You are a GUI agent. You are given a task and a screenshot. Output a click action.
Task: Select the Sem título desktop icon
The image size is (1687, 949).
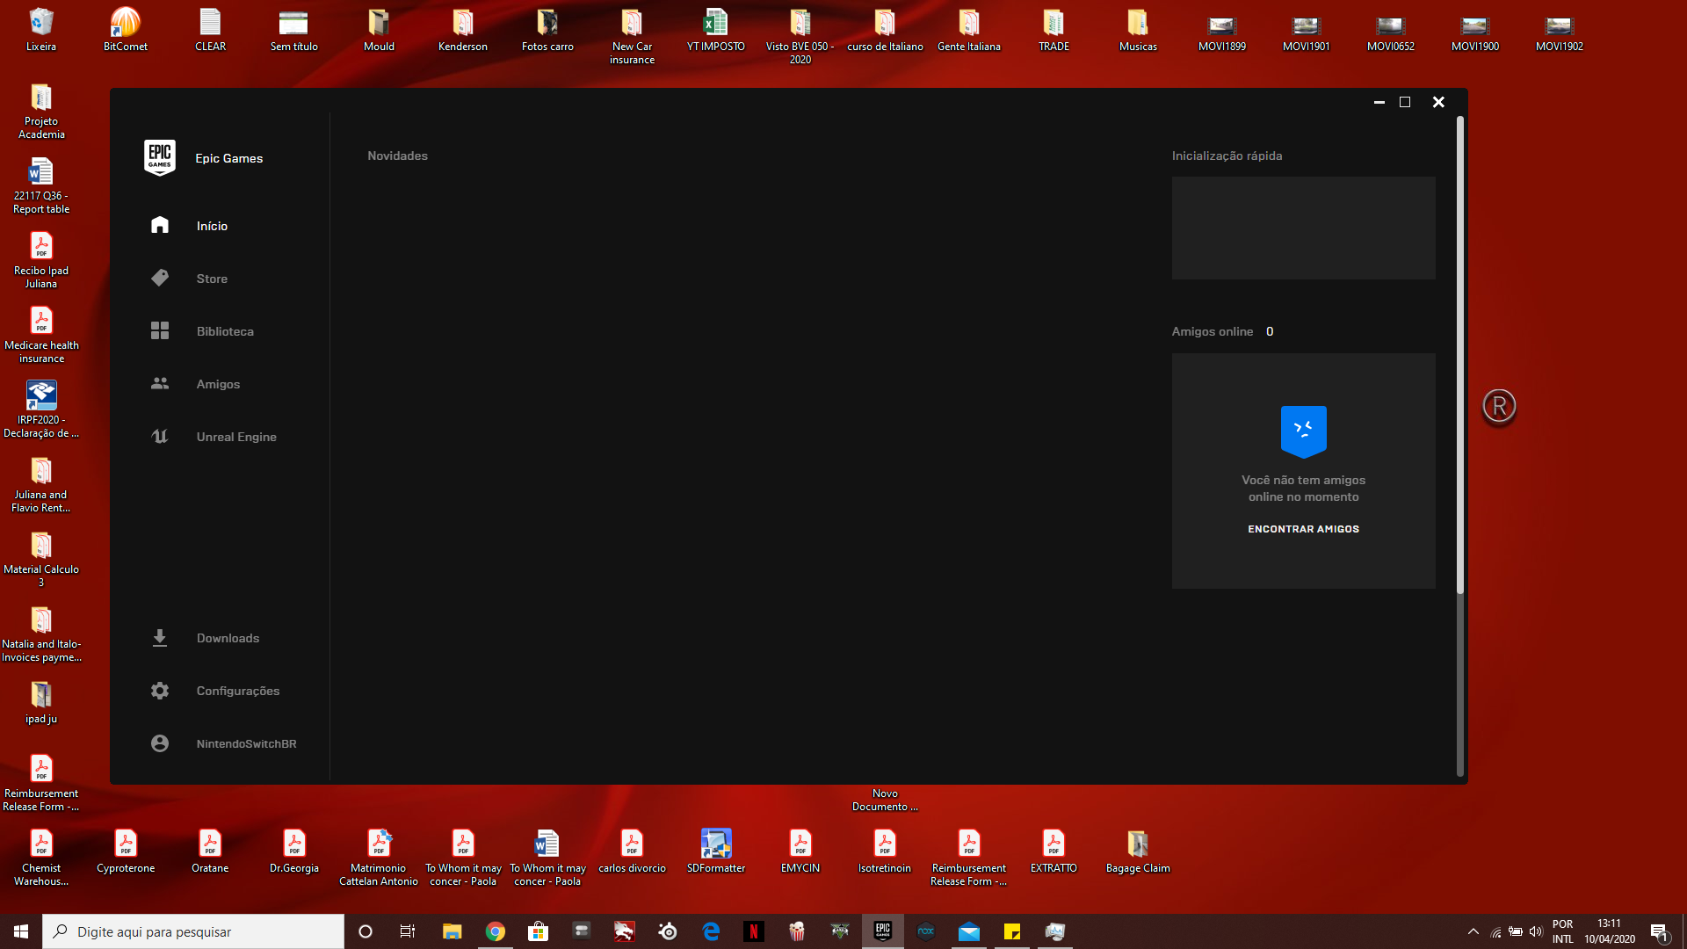294,30
